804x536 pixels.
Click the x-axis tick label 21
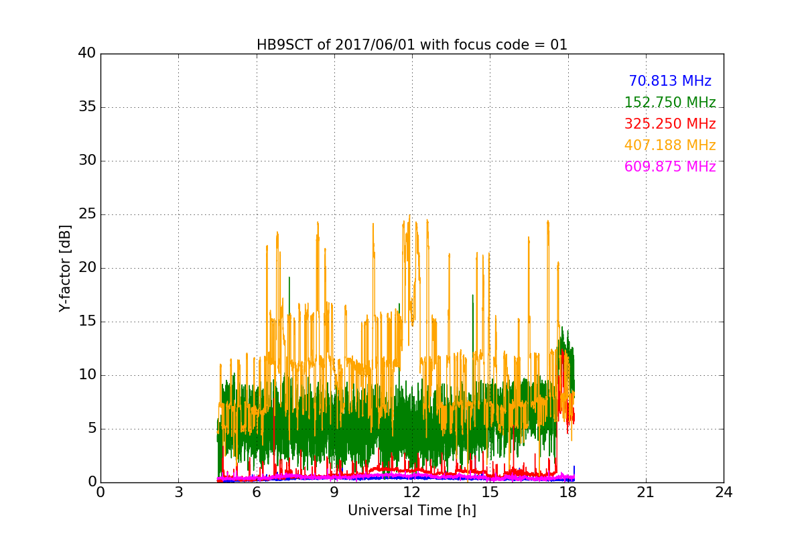(x=646, y=492)
